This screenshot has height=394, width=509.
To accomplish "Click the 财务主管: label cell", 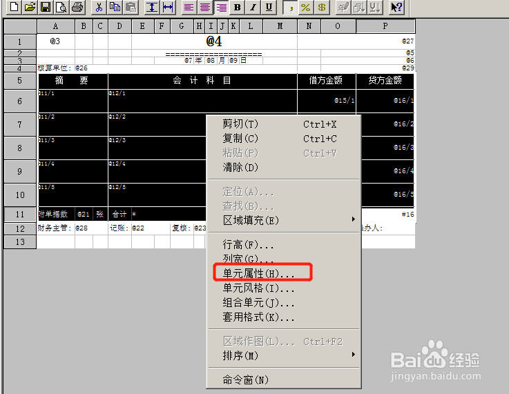I will point(56,228).
